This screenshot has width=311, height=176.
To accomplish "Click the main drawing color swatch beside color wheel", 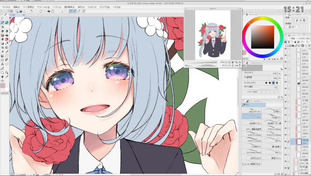I will click(x=244, y=52).
